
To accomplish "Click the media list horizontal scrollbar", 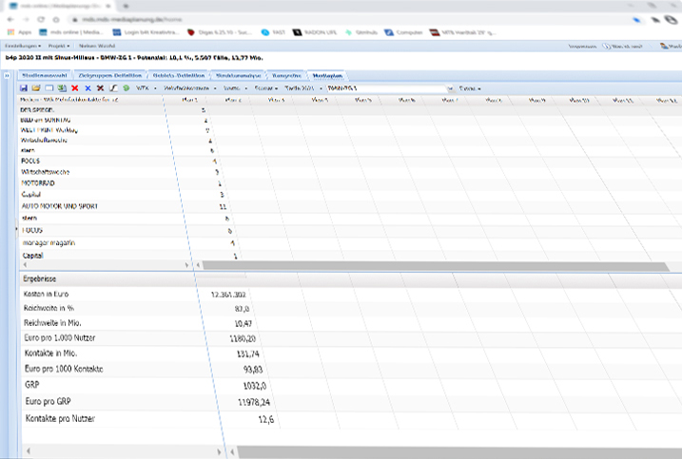I will click(435, 265).
